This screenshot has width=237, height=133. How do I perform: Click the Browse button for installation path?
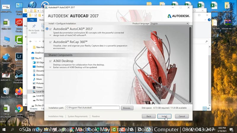(127, 108)
